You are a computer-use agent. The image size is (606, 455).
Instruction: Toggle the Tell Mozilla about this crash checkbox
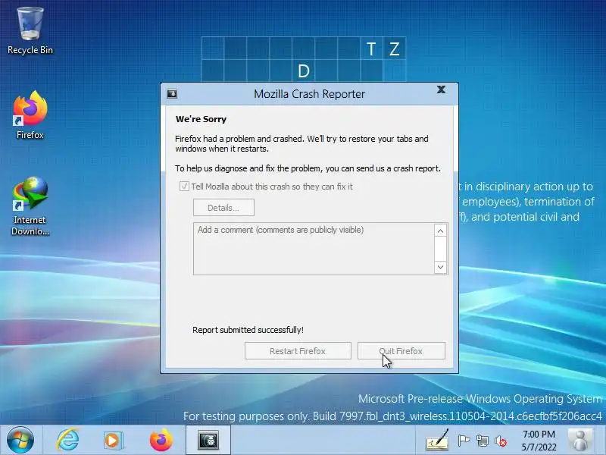click(x=184, y=186)
